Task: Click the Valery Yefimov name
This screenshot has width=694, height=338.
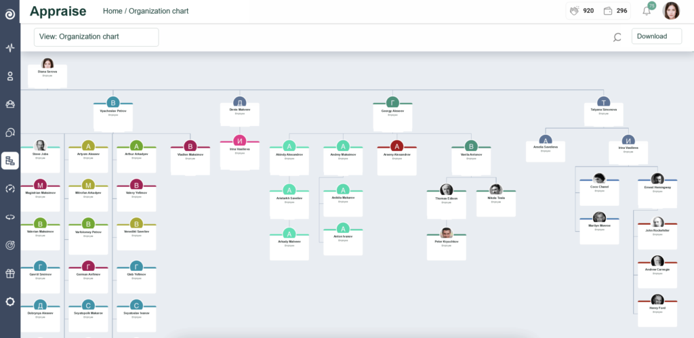Action: (136, 193)
